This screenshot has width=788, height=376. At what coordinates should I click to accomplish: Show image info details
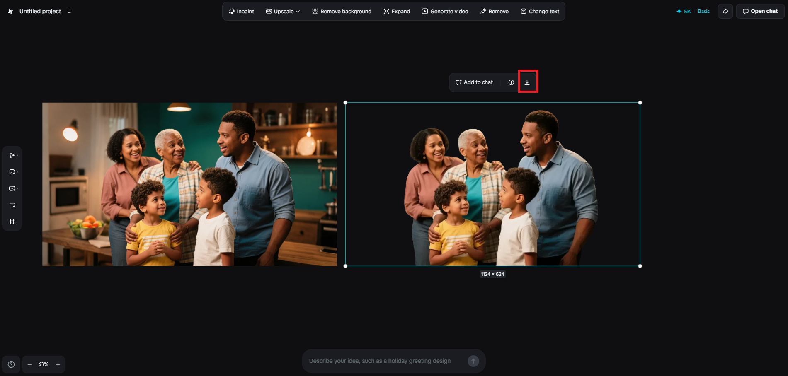(511, 82)
